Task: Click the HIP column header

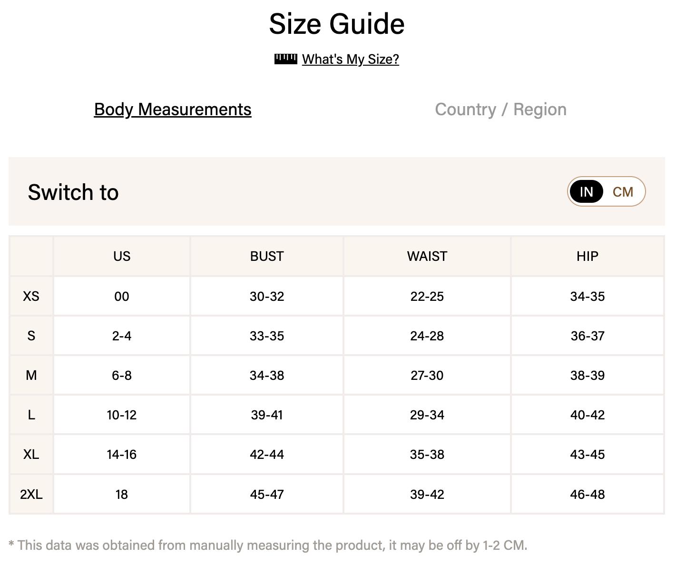Action: pyautogui.click(x=588, y=256)
